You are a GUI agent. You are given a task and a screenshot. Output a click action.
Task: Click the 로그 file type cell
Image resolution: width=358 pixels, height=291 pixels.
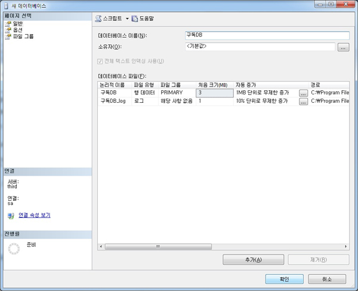pyautogui.click(x=145, y=101)
